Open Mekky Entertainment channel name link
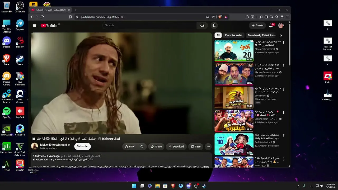This screenshot has width=338, height=190. pos(54,145)
